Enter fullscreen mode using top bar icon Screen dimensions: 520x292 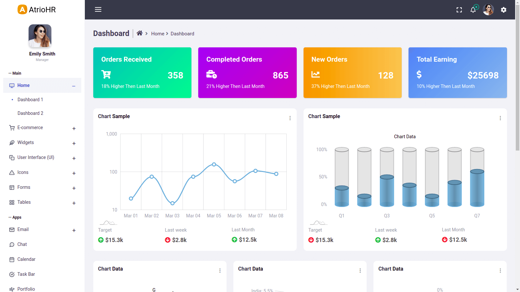click(459, 10)
